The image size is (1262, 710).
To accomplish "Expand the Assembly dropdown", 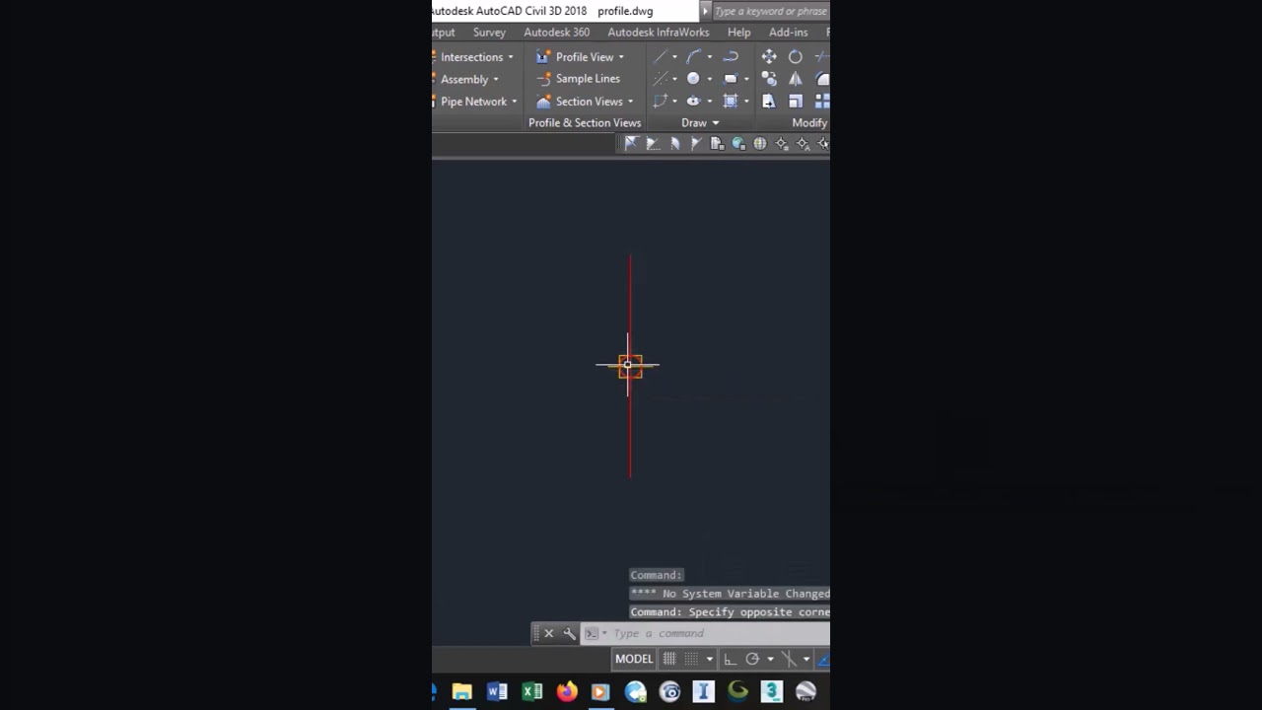I will (495, 79).
